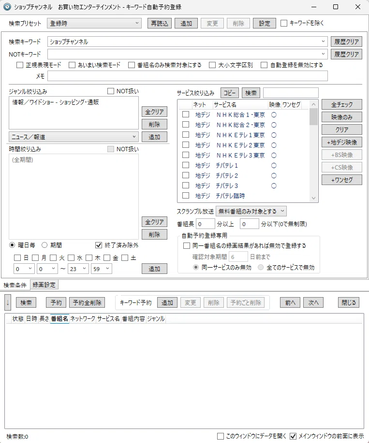Screen dimensions: 369x443
Task: Enable キーワードを除く checkbox
Action: pos(284,23)
